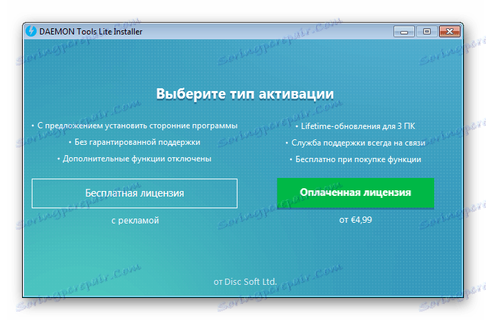Click the 'от €4,99' price label
This screenshot has height=320, width=486.
(x=356, y=220)
